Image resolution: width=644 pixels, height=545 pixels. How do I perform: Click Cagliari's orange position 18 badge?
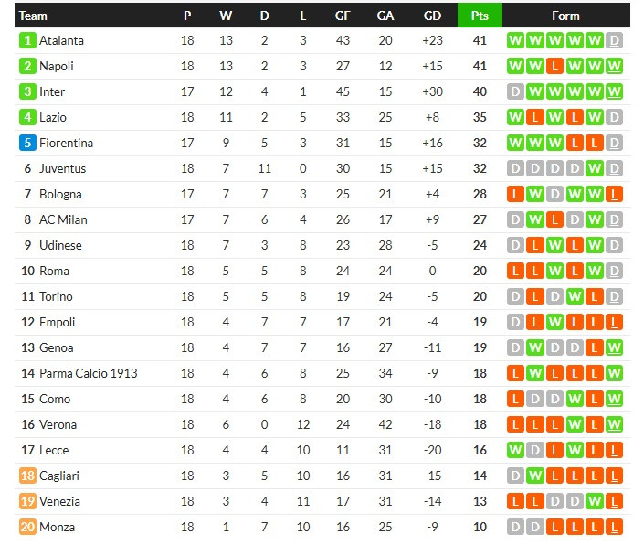click(x=27, y=476)
